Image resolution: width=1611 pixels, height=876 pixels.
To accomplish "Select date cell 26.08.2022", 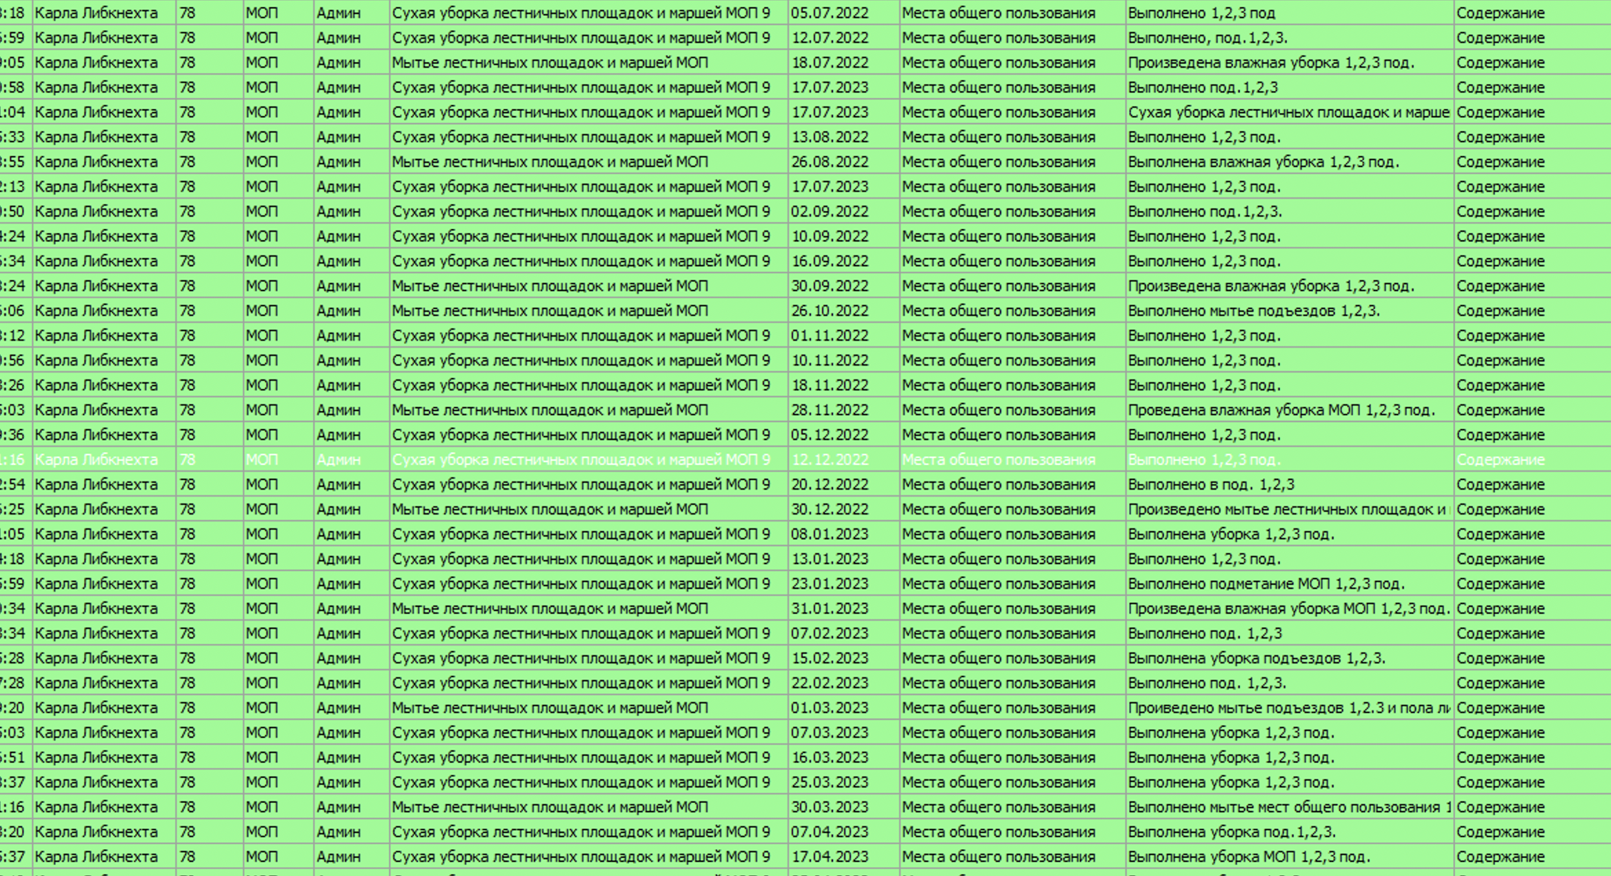I will [x=829, y=162].
